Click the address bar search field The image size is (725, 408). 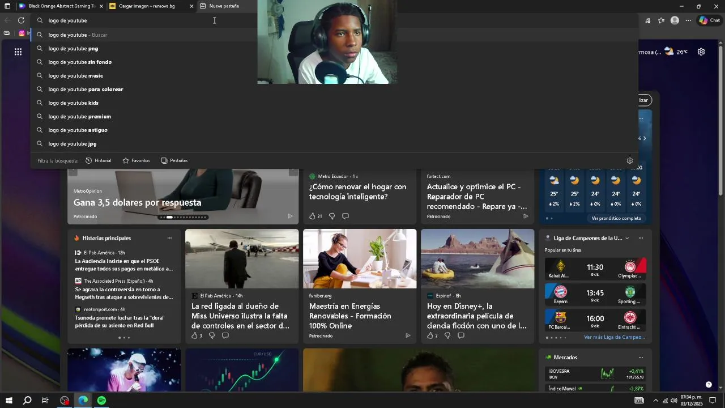(334, 20)
